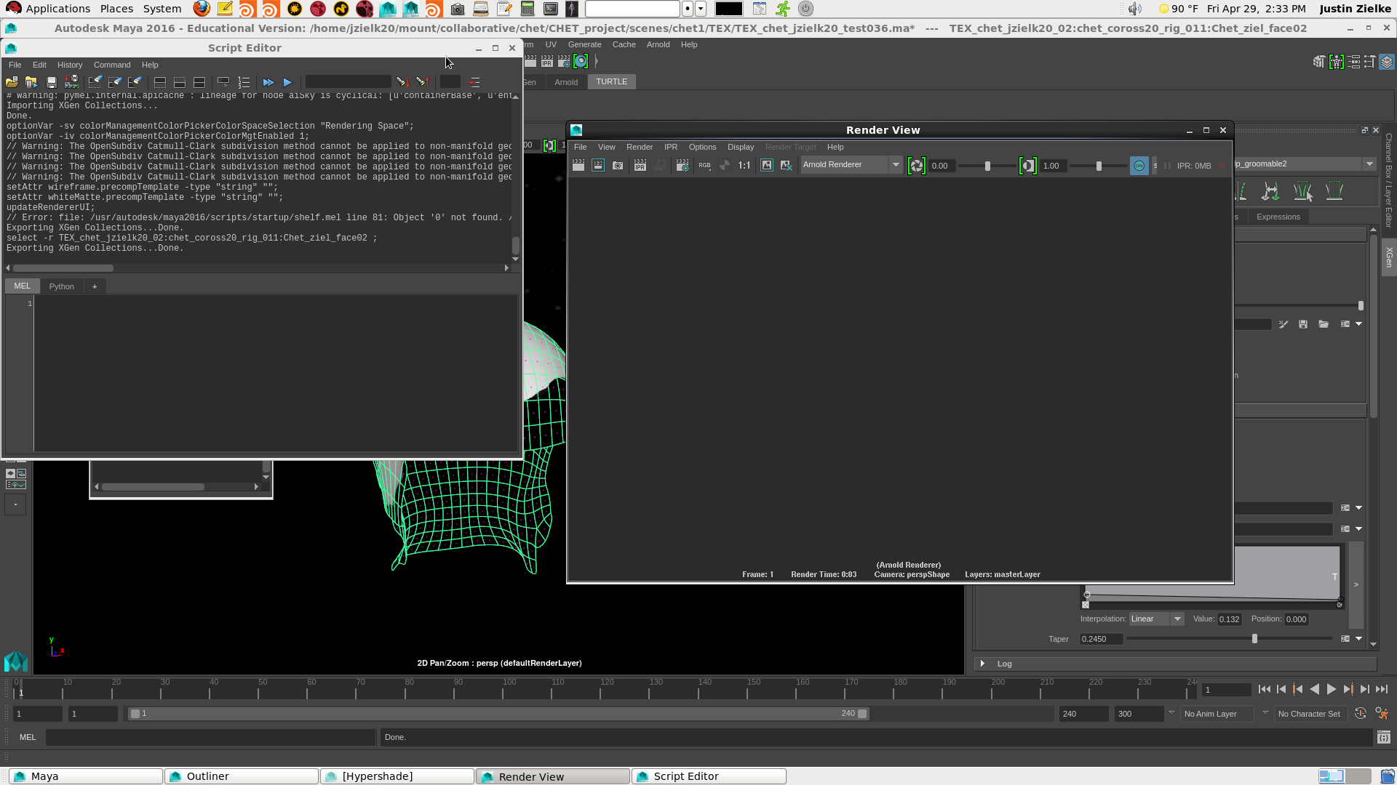
Task: Switch to the Expressions tab
Action: [x=1278, y=217]
